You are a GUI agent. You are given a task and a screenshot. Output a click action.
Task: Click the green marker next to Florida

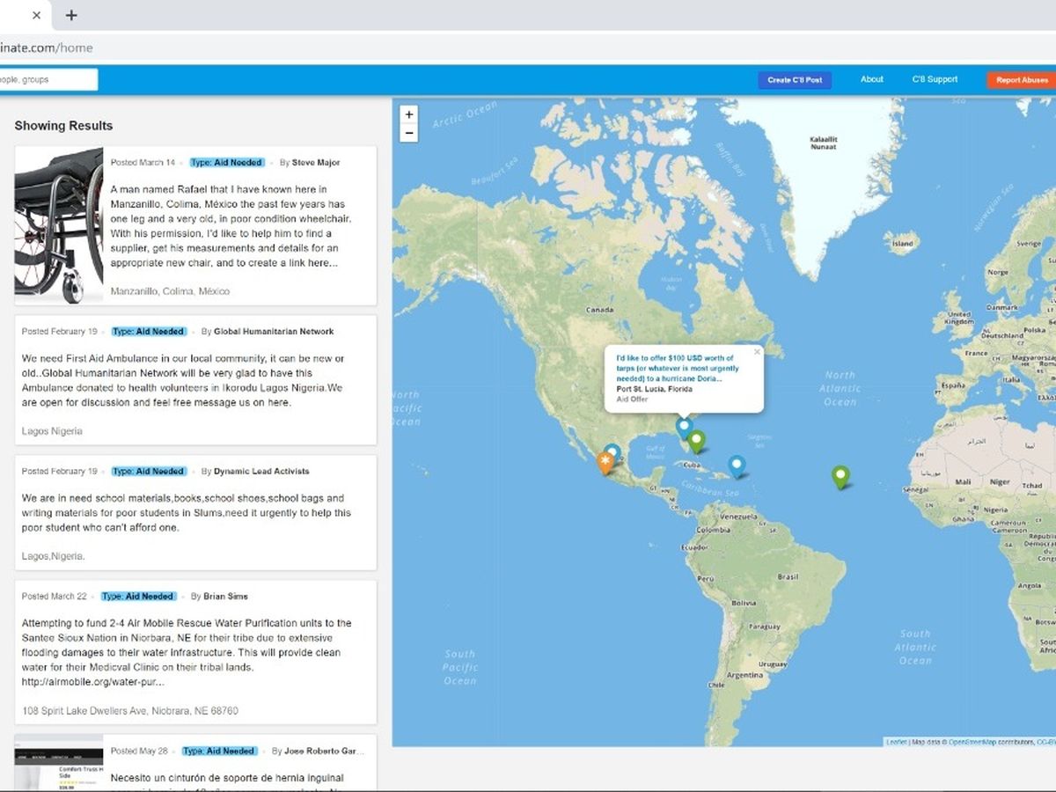click(x=696, y=440)
